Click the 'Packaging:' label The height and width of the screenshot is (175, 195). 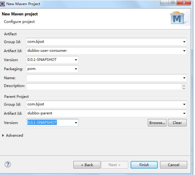click(x=13, y=69)
